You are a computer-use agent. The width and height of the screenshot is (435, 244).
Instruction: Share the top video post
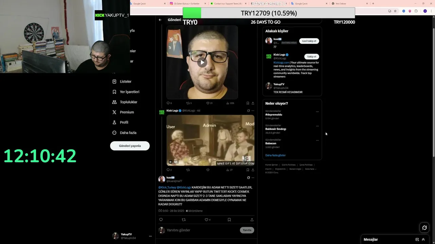(253, 103)
